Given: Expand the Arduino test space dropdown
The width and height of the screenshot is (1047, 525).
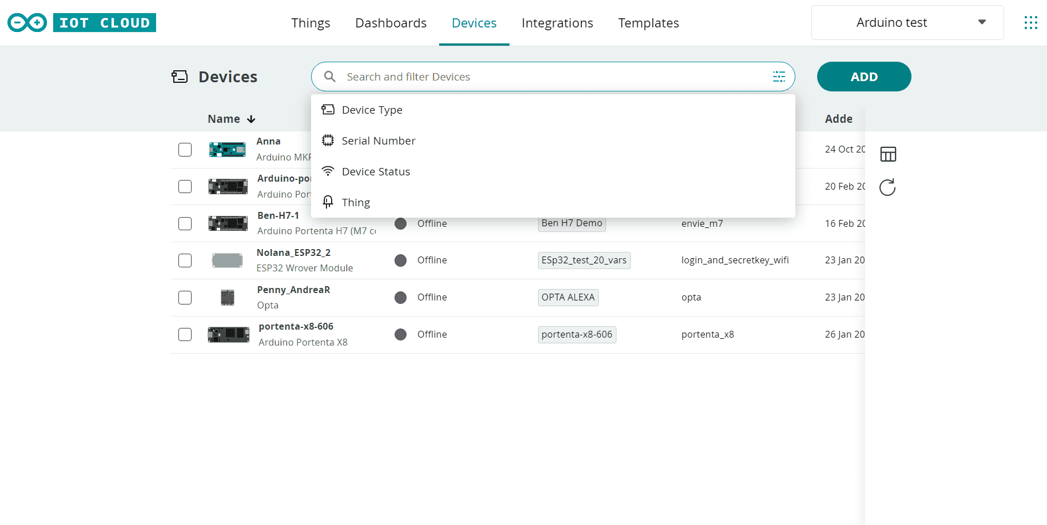Looking at the screenshot, I should 907,23.
